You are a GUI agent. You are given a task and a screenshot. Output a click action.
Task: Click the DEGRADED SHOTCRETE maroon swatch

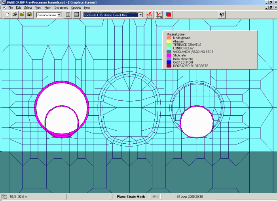click(169, 66)
